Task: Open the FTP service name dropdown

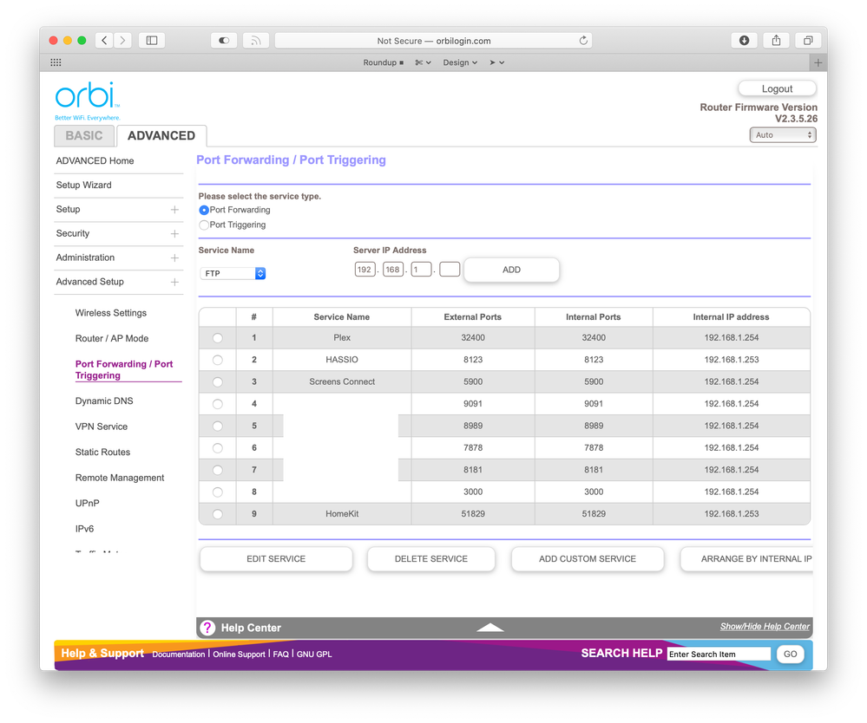Action: [x=231, y=272]
